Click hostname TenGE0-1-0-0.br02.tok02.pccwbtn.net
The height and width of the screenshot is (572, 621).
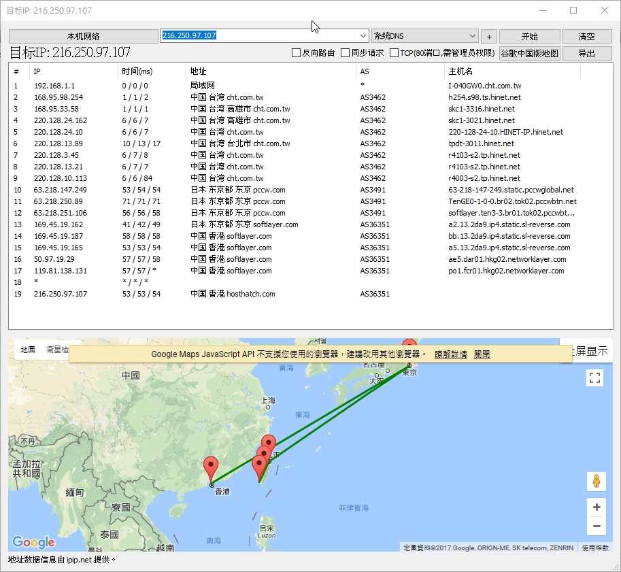[x=512, y=201]
